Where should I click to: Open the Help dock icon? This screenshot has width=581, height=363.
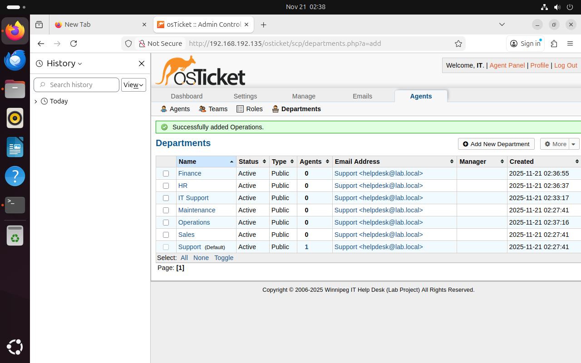[15, 176]
